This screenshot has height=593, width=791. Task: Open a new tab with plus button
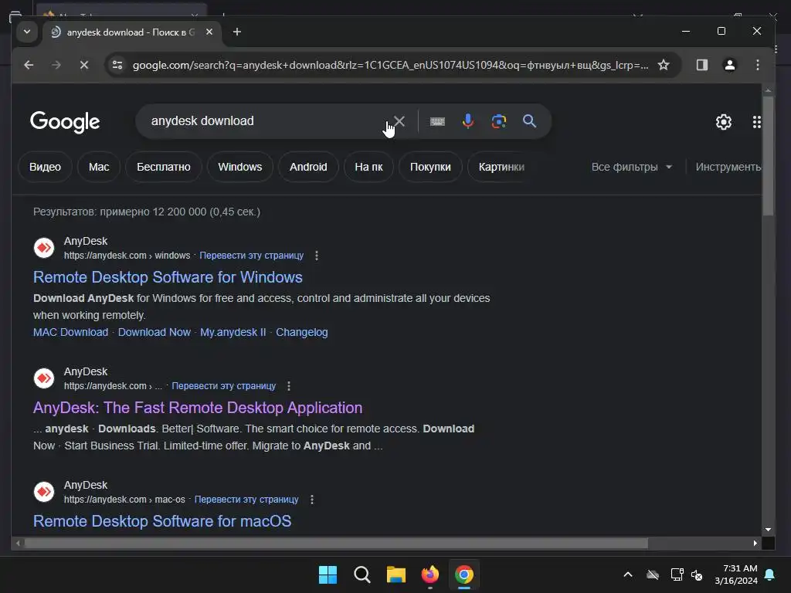click(x=236, y=32)
